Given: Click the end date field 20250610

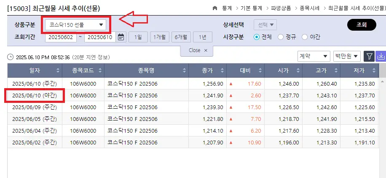Looking at the screenshot, I should point(100,37).
